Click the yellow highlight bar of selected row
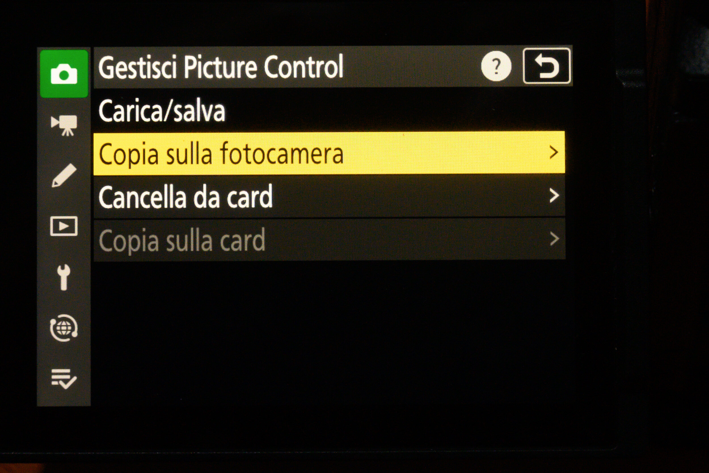The width and height of the screenshot is (709, 473). click(329, 153)
